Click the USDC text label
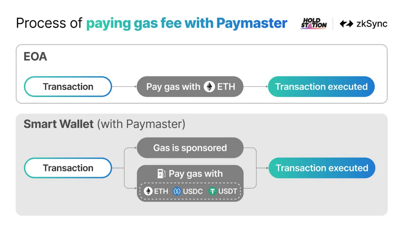This screenshot has width=404, height=227. [x=193, y=191]
